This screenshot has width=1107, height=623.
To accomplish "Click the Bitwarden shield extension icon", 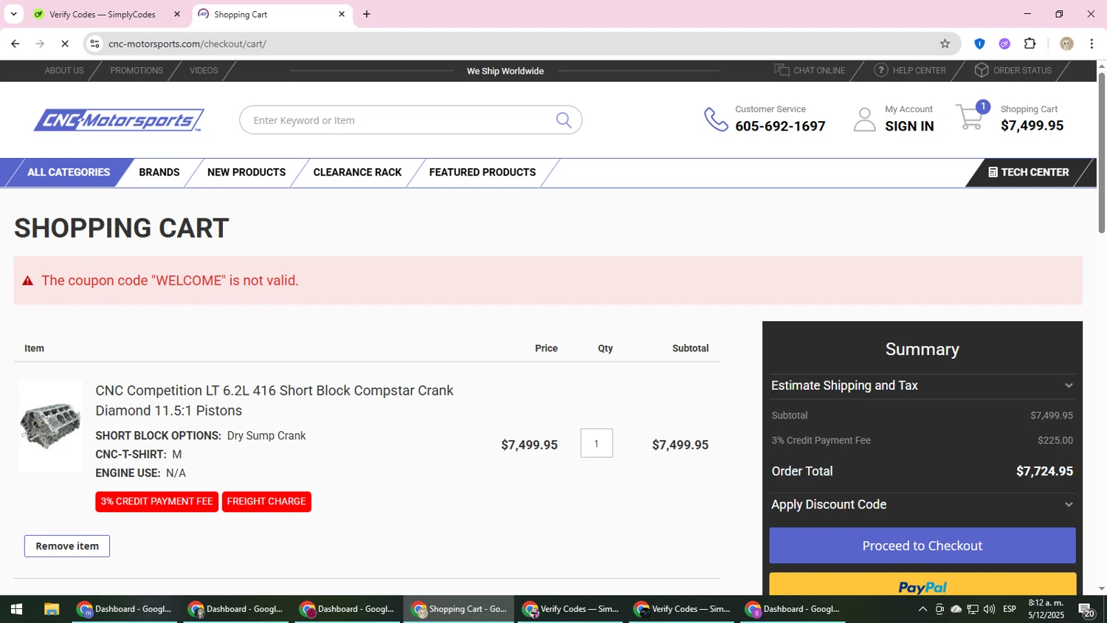I will (979, 44).
